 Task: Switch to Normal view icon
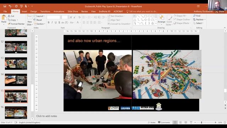[x=175, y=122]
